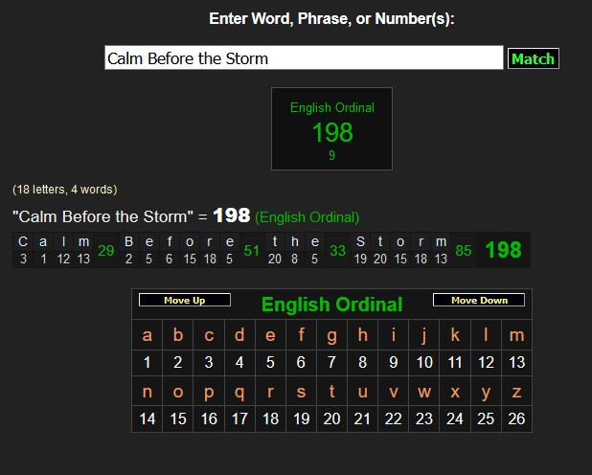Click letter 'm' in cipher chart
Image resolution: width=592 pixels, height=475 pixels.
(517, 335)
